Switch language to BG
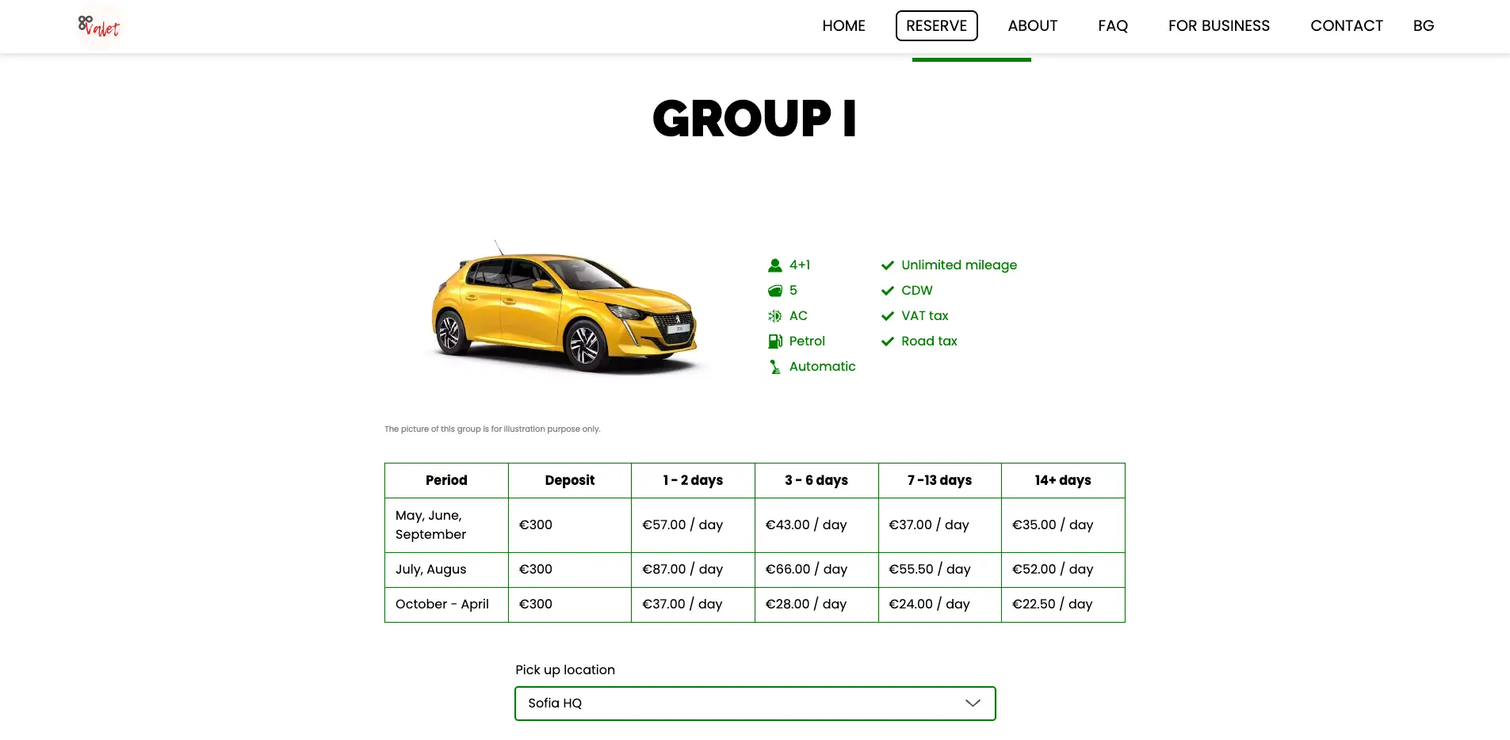Screen dimensions: 1510x740 tap(1423, 26)
